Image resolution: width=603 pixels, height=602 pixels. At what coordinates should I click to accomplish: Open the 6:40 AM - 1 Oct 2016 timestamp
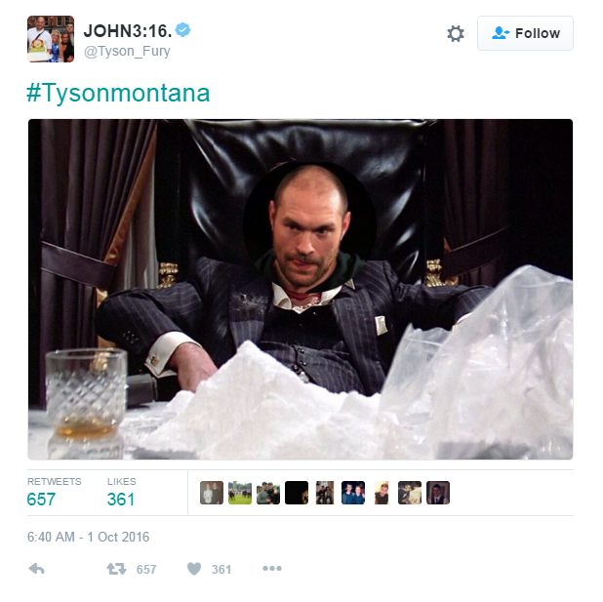click(88, 537)
